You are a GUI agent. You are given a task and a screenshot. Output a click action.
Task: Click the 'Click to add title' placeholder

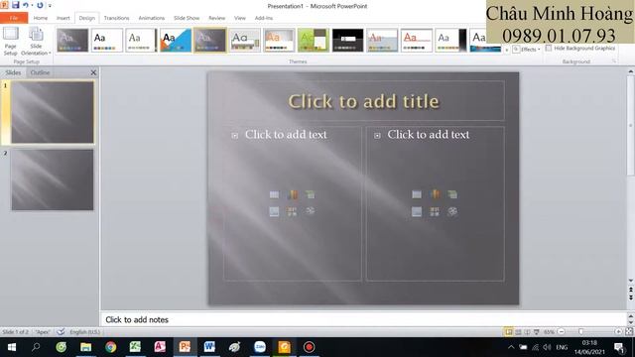(363, 101)
